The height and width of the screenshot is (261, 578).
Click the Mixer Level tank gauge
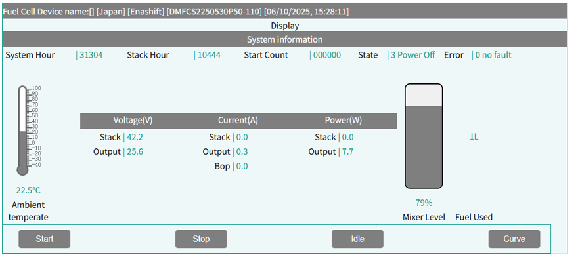[424, 136]
